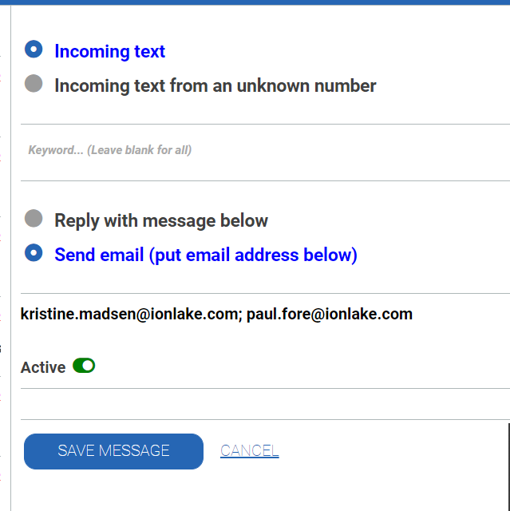Click the 'Incoming text' label text
510x511 pixels.
click(x=109, y=52)
